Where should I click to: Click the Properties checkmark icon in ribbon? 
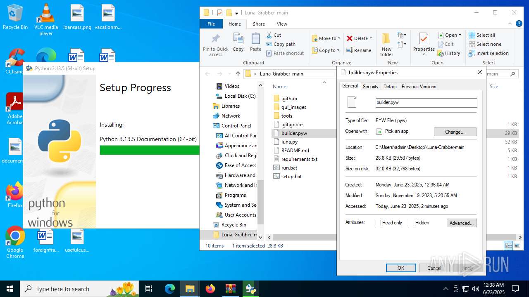point(424,39)
